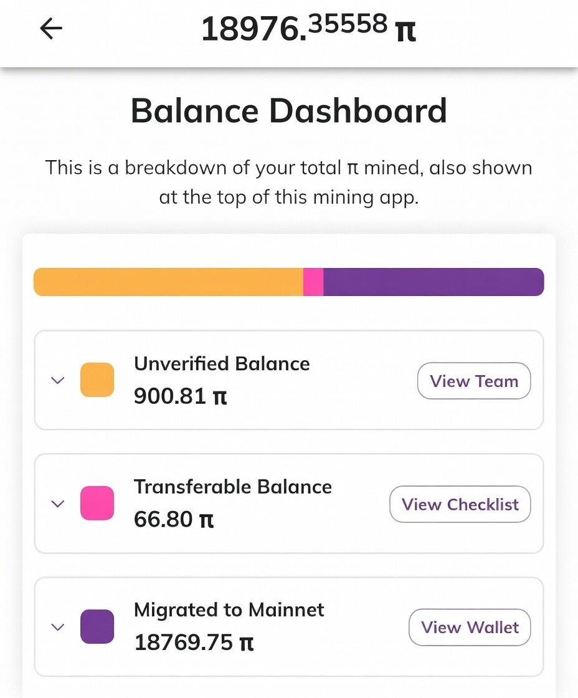Click the purple segment of the balance bar

pos(433,282)
